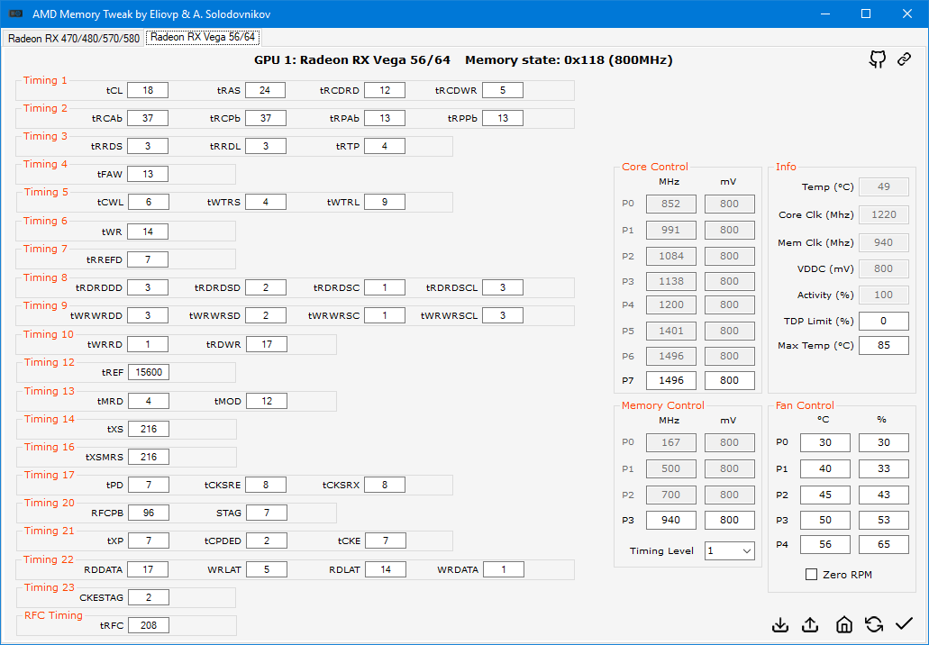
Task: Click the tFAW value box
Action: [x=148, y=174]
